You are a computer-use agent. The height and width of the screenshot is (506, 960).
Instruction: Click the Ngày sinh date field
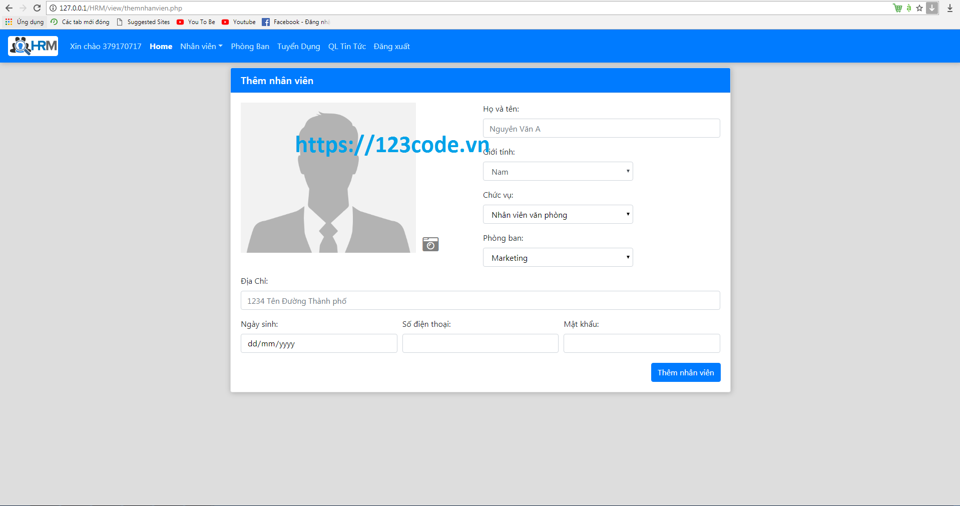pos(318,343)
